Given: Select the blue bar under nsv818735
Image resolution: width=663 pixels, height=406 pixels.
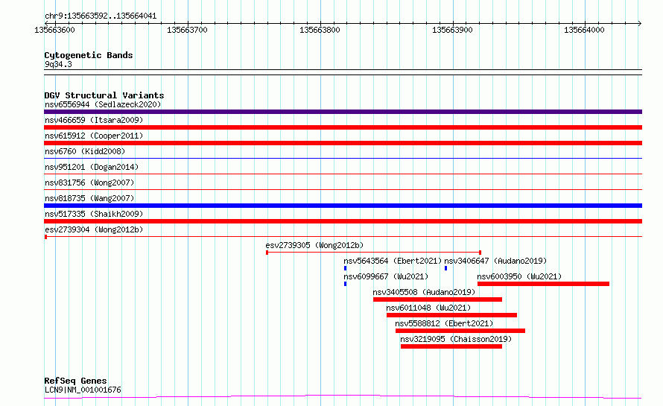Looking at the screenshot, I should click(x=343, y=206).
